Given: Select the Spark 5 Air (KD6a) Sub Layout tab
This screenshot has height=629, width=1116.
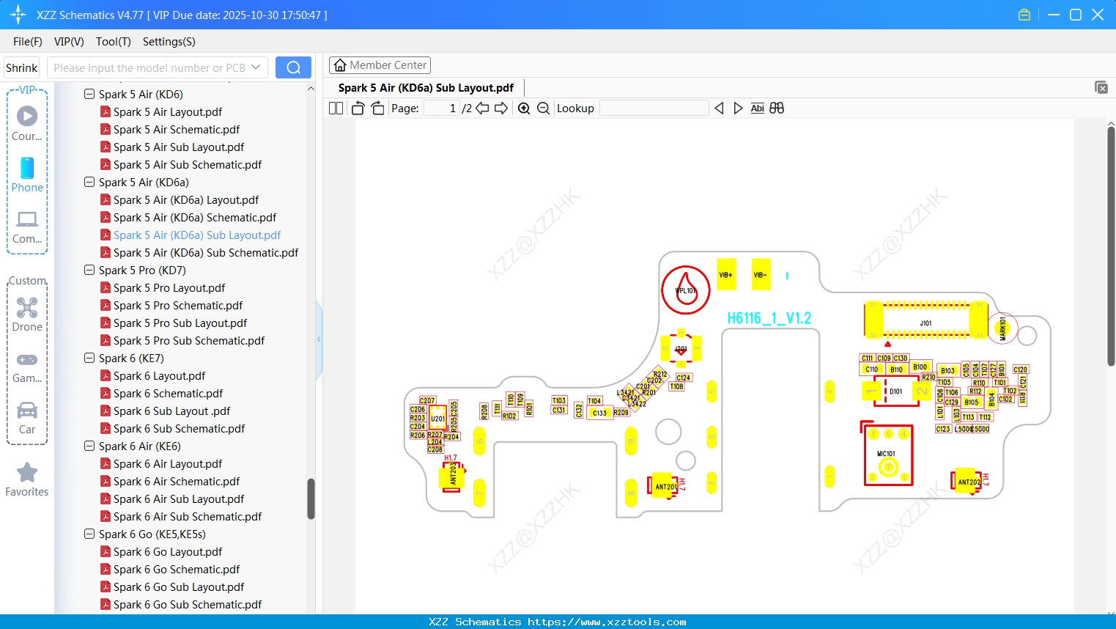Looking at the screenshot, I should pyautogui.click(x=425, y=87).
